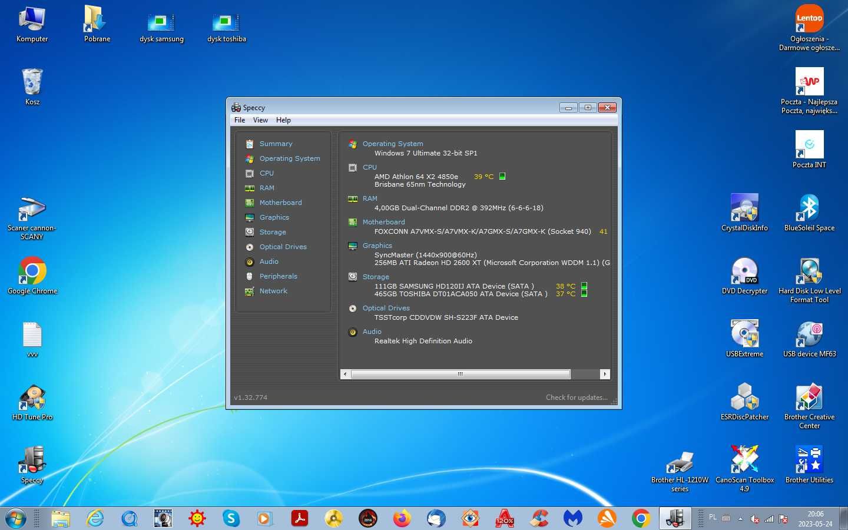
Task: Show hidden tray icons arrow
Action: [x=740, y=519]
